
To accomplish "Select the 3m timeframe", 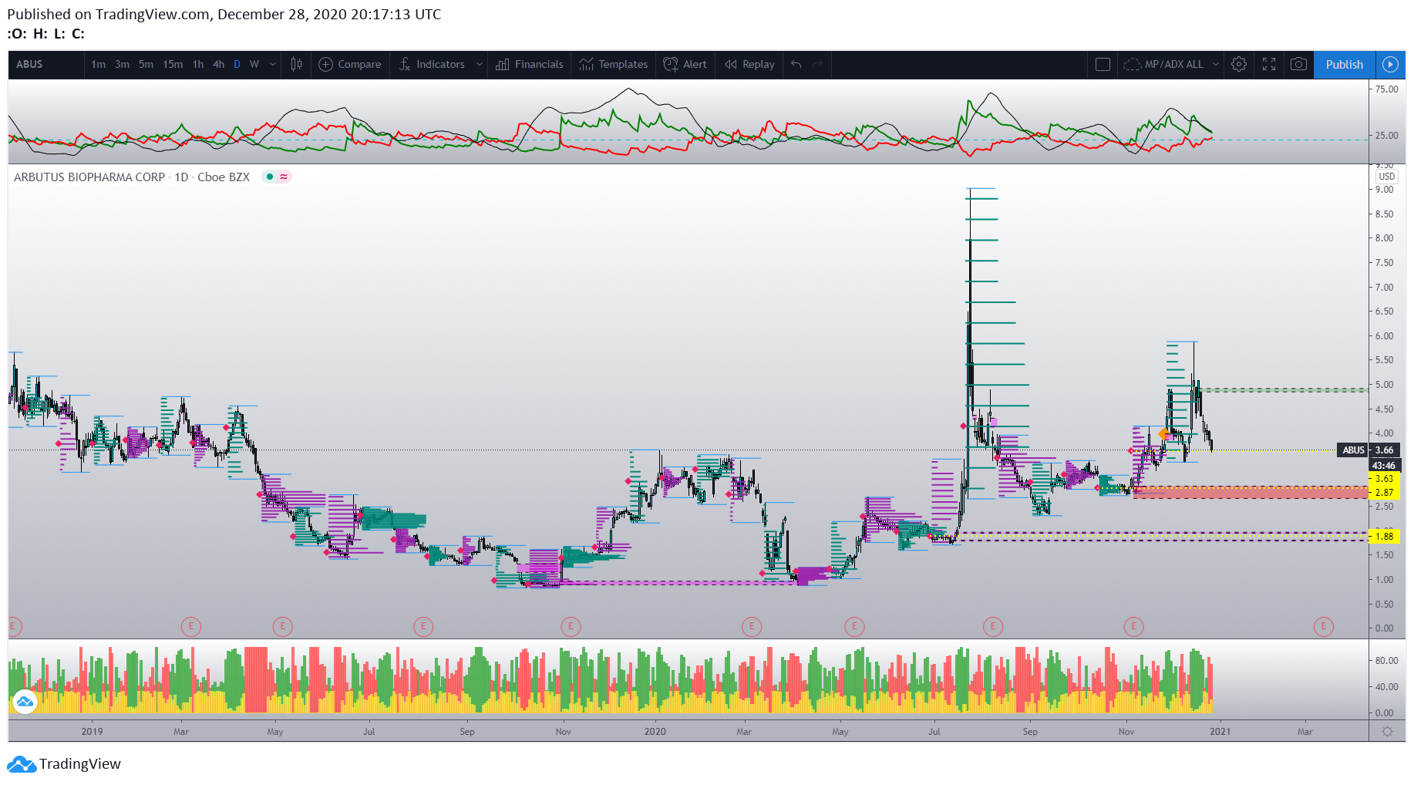I will pyautogui.click(x=122, y=65).
